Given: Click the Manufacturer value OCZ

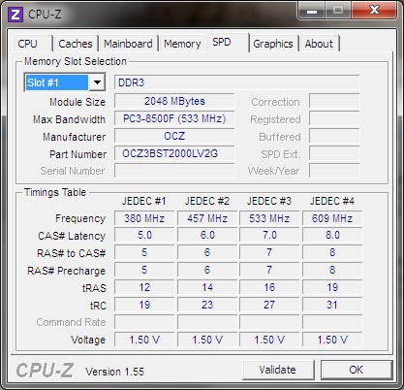Looking at the screenshot, I should pyautogui.click(x=174, y=136).
